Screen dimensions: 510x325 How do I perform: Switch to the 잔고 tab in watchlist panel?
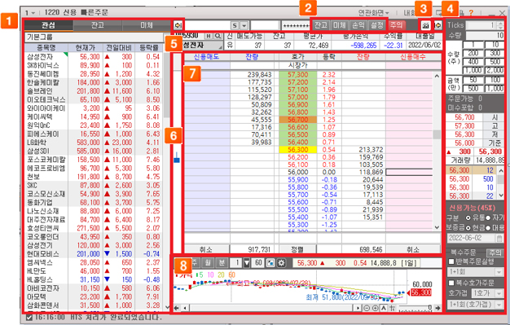pos(98,25)
